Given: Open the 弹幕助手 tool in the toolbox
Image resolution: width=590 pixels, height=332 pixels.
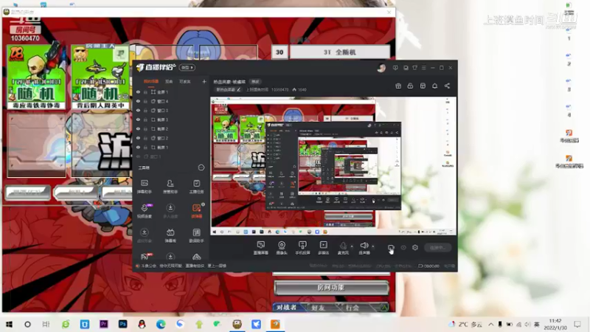Looking at the screenshot, I should point(144,187).
